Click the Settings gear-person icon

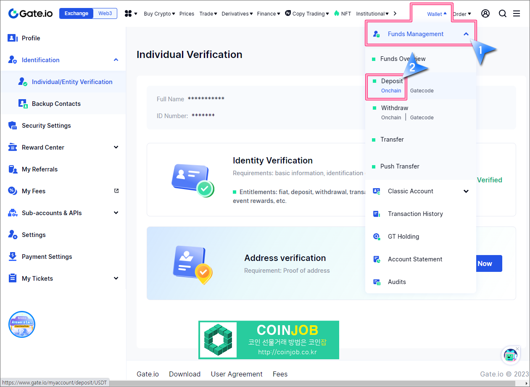(x=13, y=234)
